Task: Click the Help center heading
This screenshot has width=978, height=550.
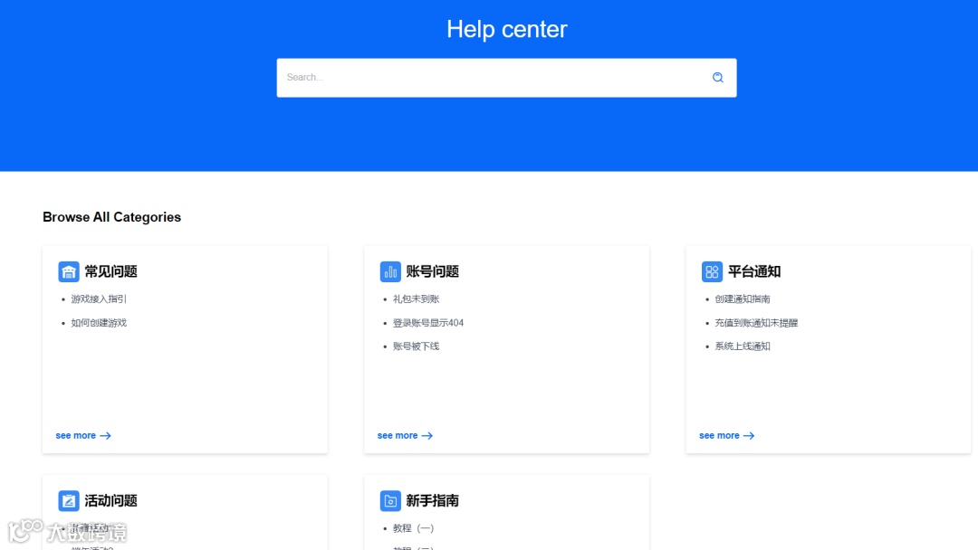Action: 506,29
